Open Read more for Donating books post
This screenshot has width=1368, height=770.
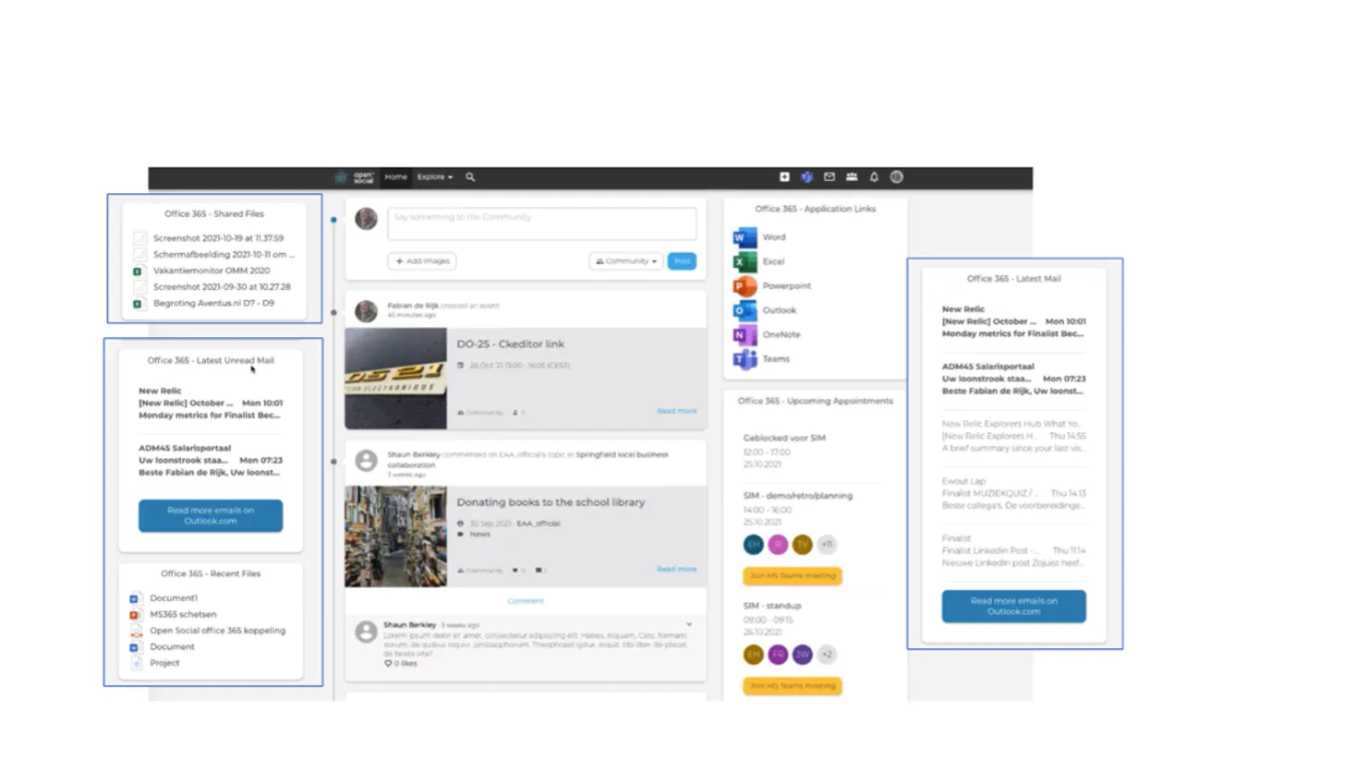(x=677, y=570)
